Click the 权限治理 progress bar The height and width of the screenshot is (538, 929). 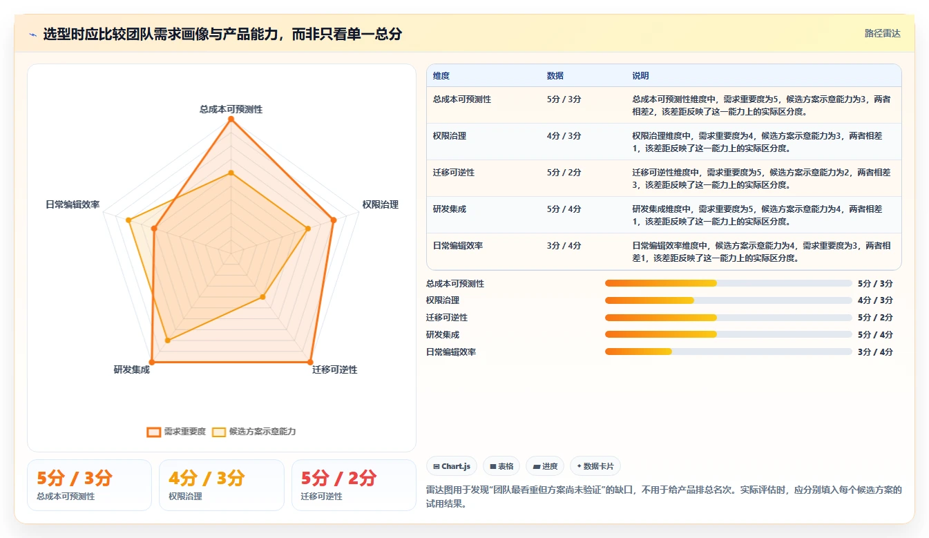coord(728,300)
